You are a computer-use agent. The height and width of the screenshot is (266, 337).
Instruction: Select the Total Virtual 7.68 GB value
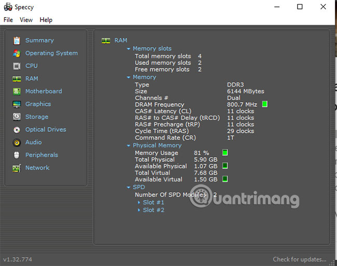[x=206, y=173]
